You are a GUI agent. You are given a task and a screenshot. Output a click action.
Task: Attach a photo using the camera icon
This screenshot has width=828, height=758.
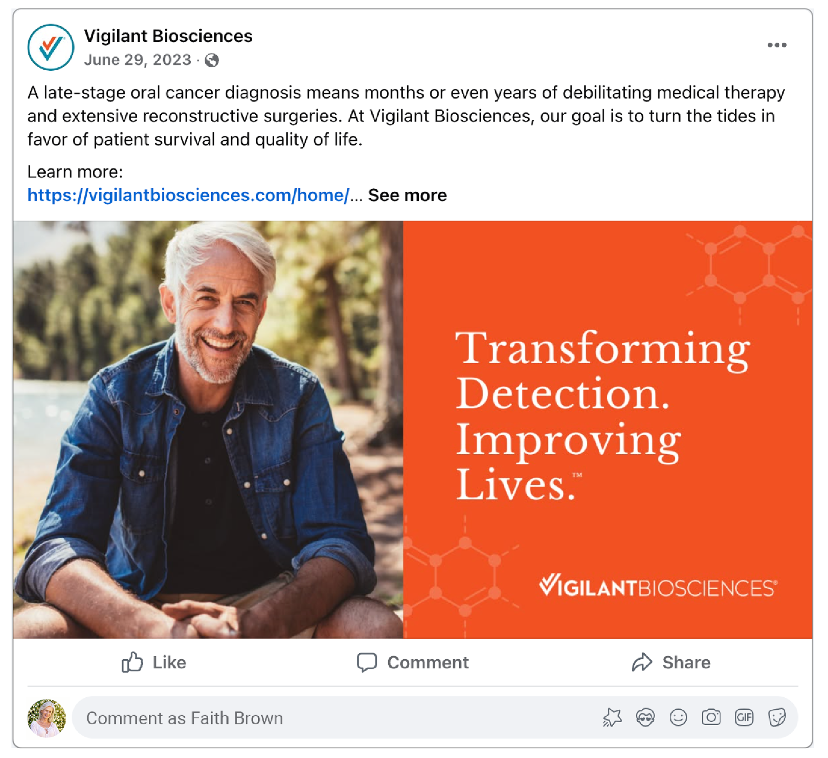point(711,717)
